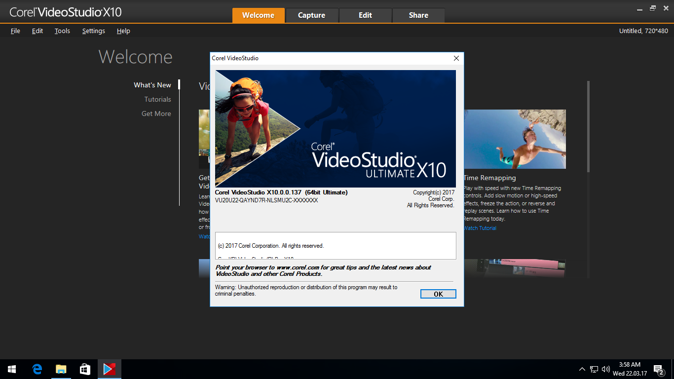Viewport: 674px width, 379px height.
Task: Open the Edit menu in menu bar
Action: pyautogui.click(x=37, y=31)
